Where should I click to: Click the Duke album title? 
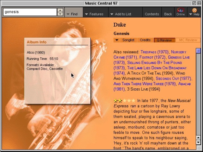pyautogui.click(x=120, y=25)
